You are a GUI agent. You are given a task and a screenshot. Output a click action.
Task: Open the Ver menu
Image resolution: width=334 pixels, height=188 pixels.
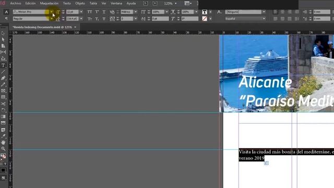(104, 3)
